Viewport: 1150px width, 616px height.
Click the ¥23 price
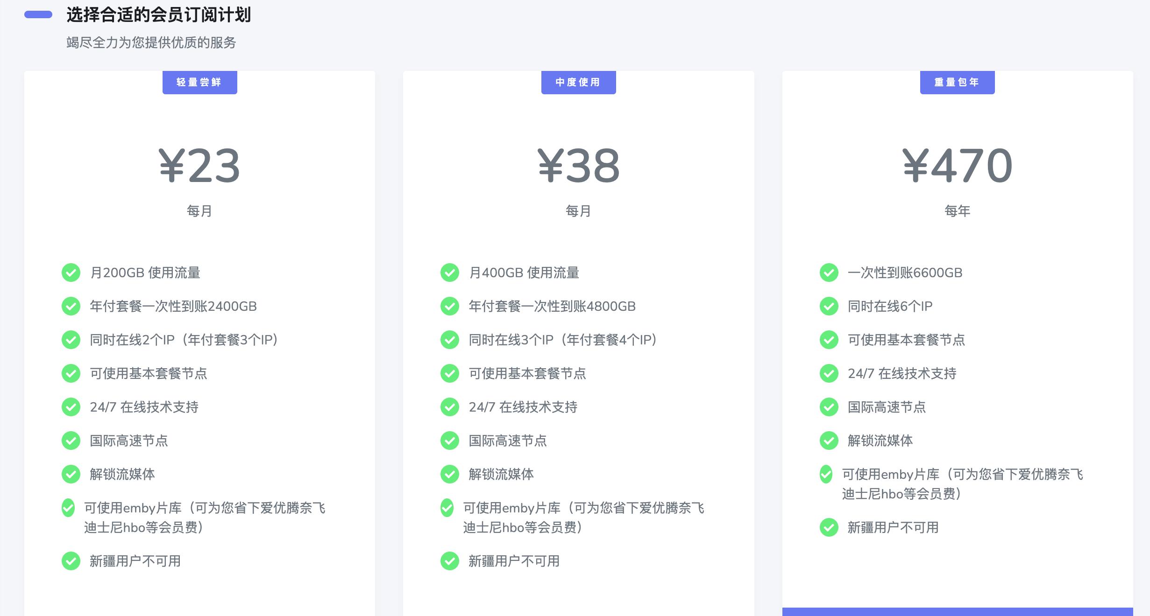coord(199,166)
